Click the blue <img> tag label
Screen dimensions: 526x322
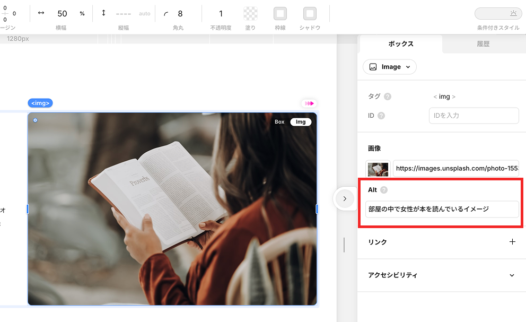pyautogui.click(x=40, y=103)
